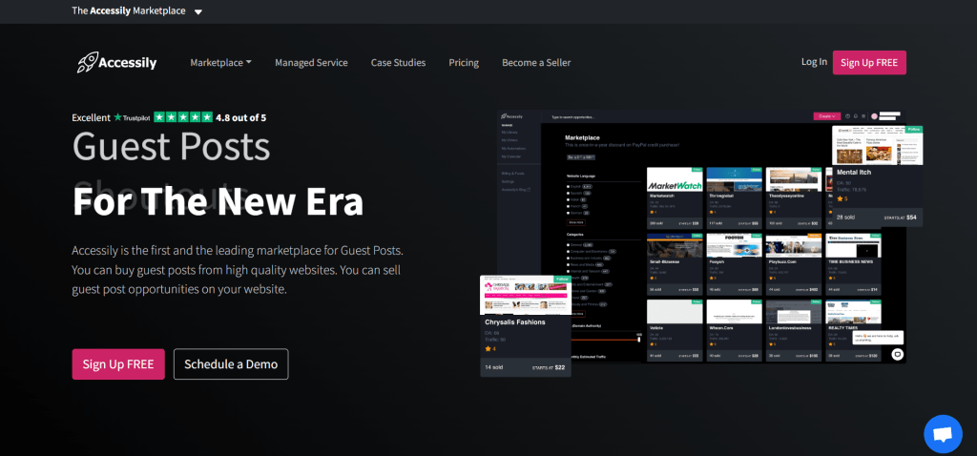Click Sign Up FREE below the description
Viewport: 977px width, 456px height.
click(118, 364)
